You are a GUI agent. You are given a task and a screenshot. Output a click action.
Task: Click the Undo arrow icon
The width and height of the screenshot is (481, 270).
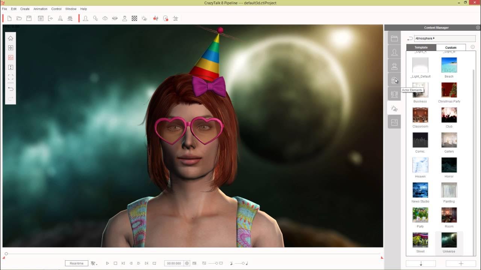(11, 89)
